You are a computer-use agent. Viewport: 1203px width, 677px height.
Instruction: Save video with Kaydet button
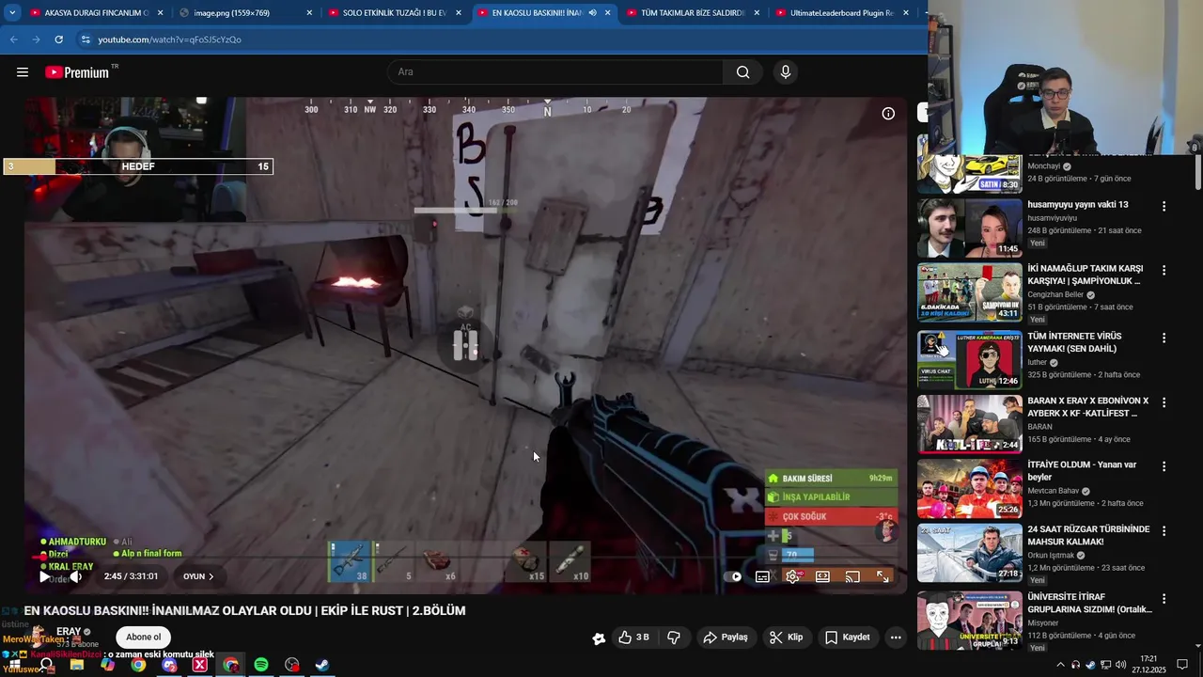(848, 638)
